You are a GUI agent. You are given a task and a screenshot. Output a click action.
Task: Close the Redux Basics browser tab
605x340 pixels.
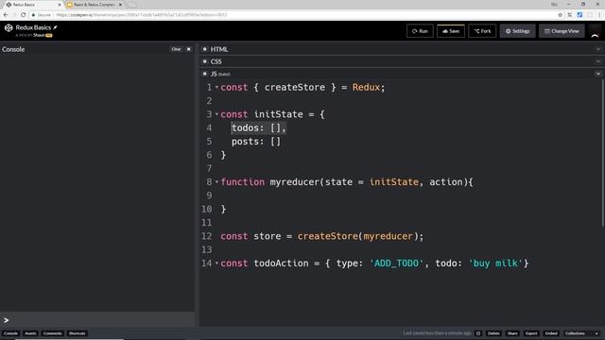coord(60,5)
